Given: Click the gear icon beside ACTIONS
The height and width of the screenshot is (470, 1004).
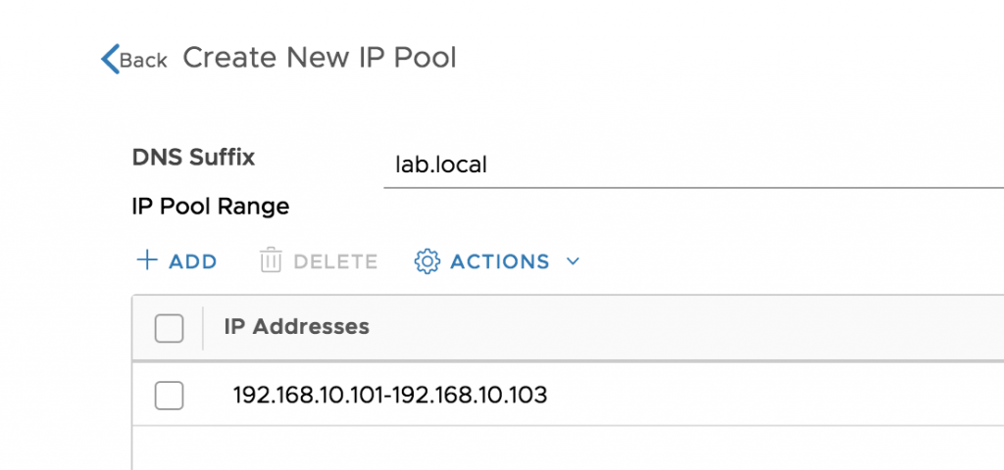Looking at the screenshot, I should pyautogui.click(x=427, y=260).
